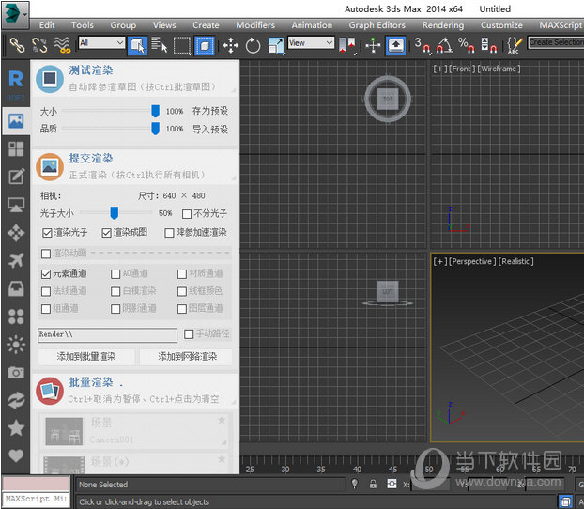Click the refresh arrows sidebar icon
This screenshot has height=509, width=584.
(16, 401)
